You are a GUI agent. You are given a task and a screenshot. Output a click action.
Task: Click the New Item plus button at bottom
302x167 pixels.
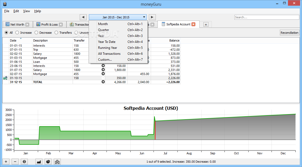pos(6,162)
